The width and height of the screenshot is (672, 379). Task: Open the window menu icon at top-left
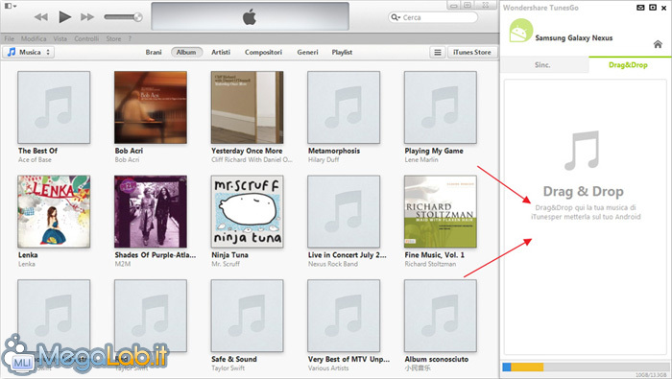11,6
